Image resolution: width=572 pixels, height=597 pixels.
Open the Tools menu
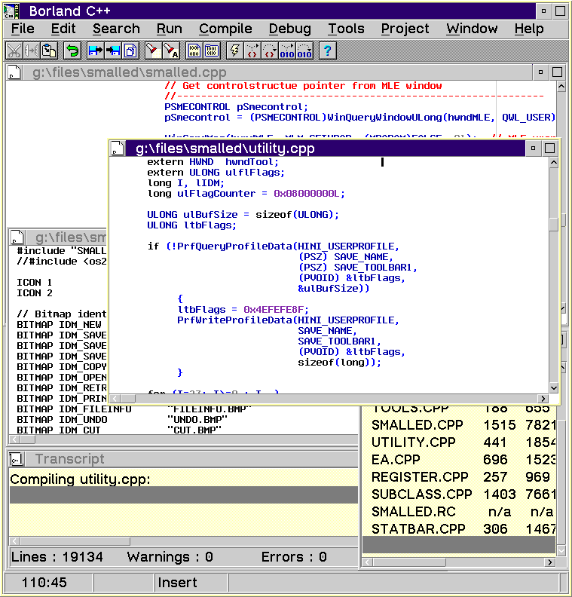346,29
